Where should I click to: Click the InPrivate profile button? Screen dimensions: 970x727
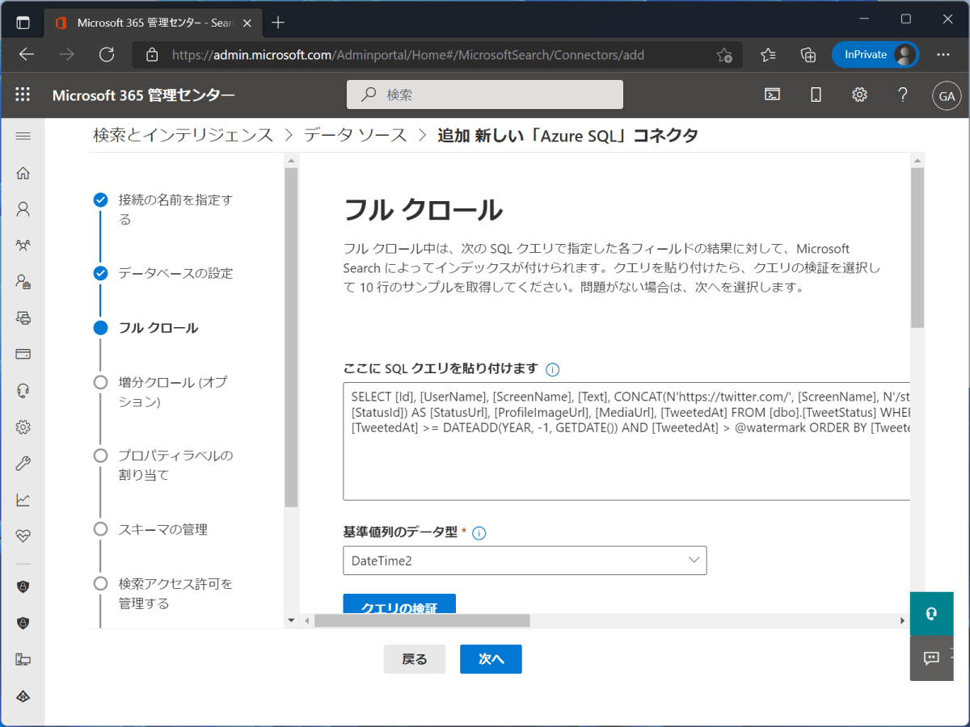coord(875,55)
